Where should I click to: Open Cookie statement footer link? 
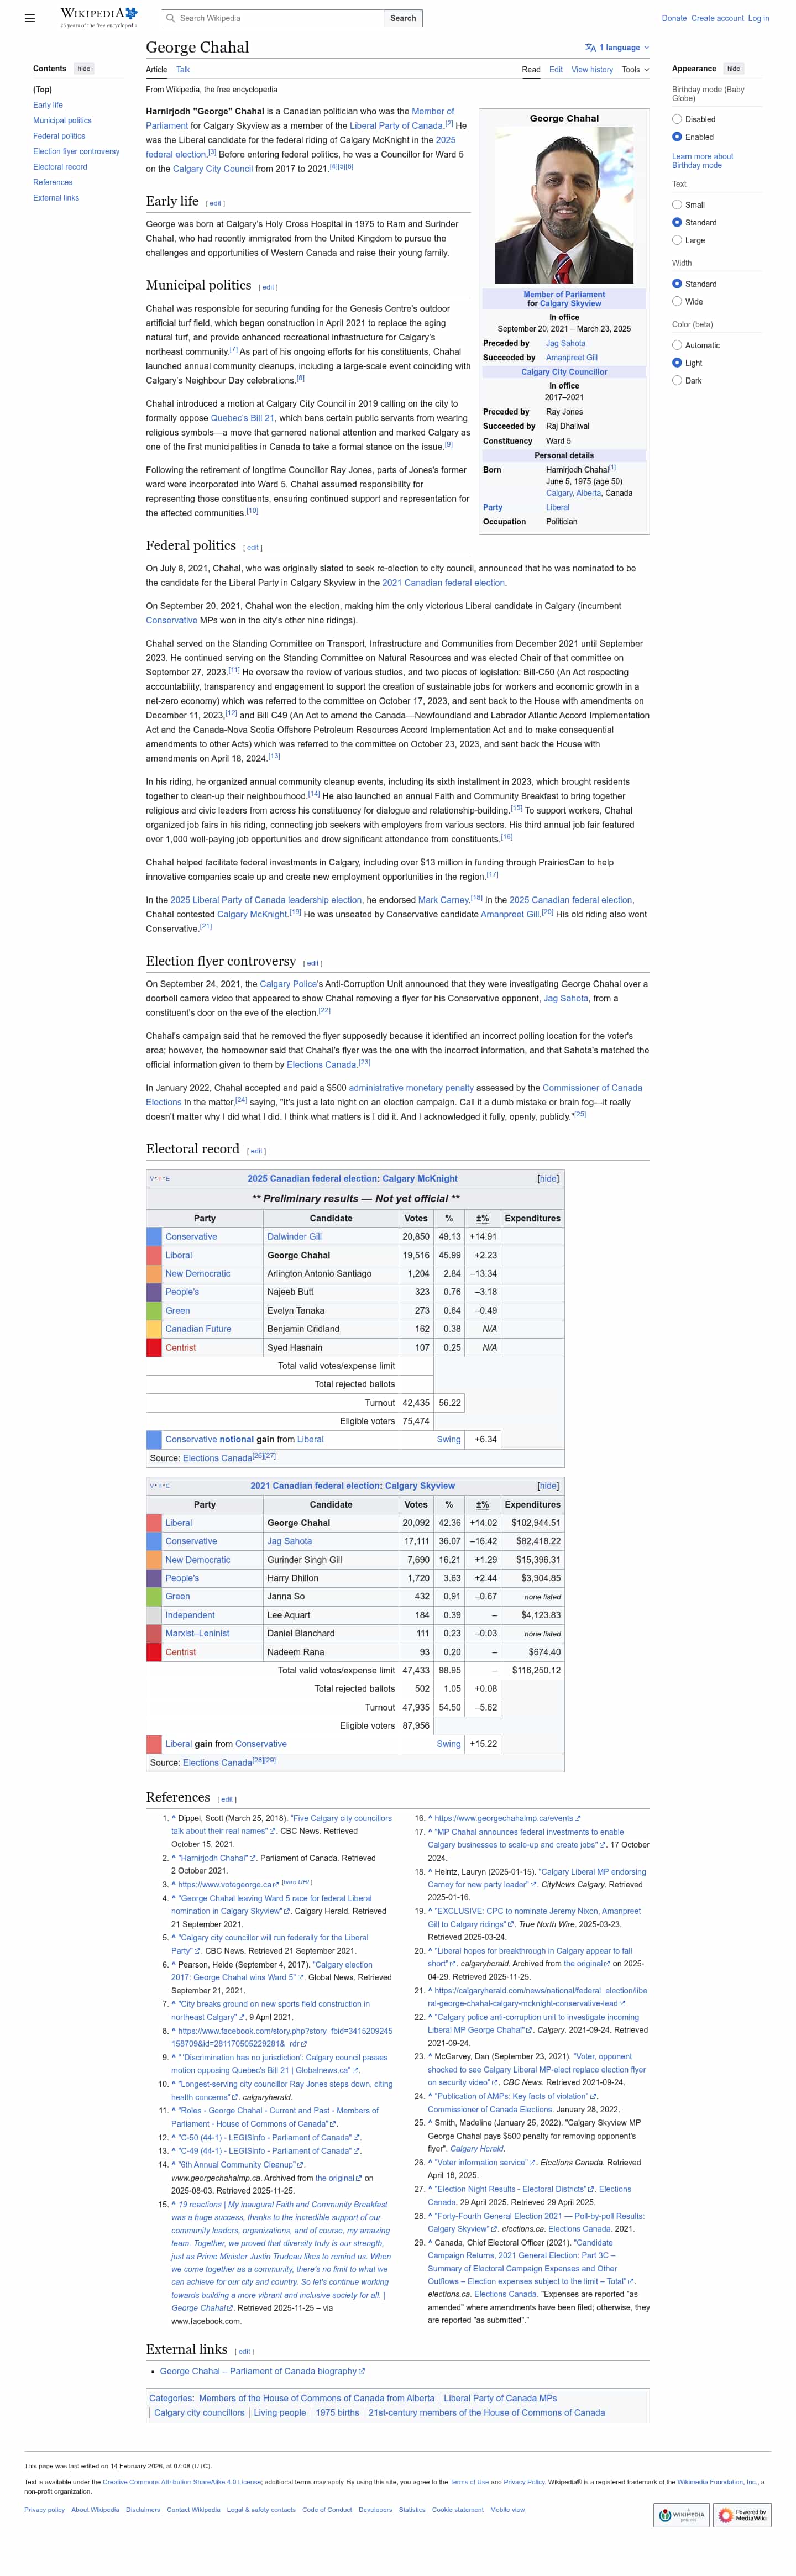(457, 2510)
